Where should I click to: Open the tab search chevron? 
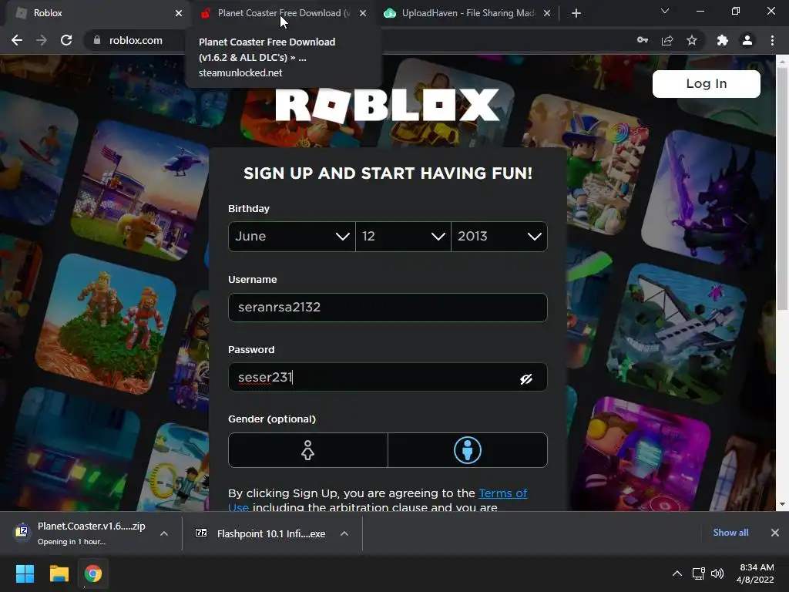click(665, 11)
